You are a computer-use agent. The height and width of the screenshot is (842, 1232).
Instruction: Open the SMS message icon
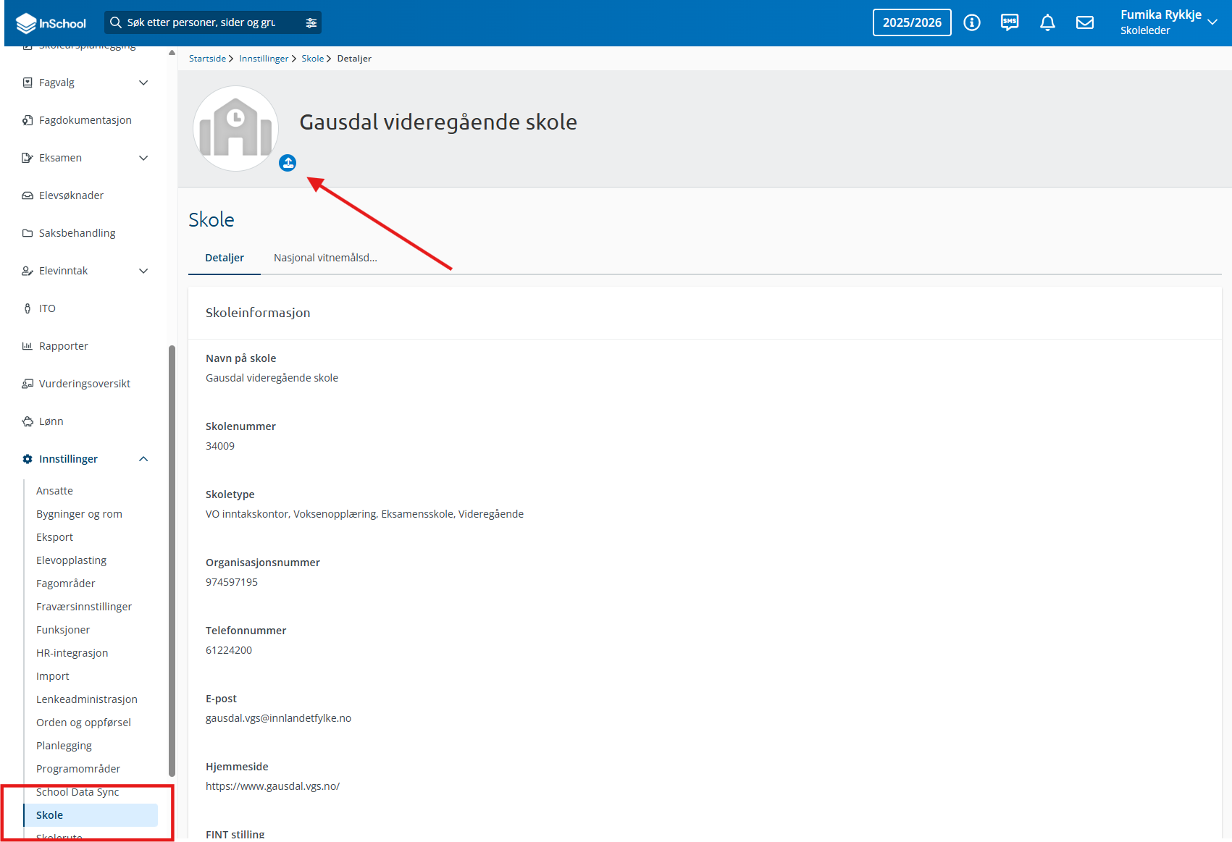(1010, 22)
